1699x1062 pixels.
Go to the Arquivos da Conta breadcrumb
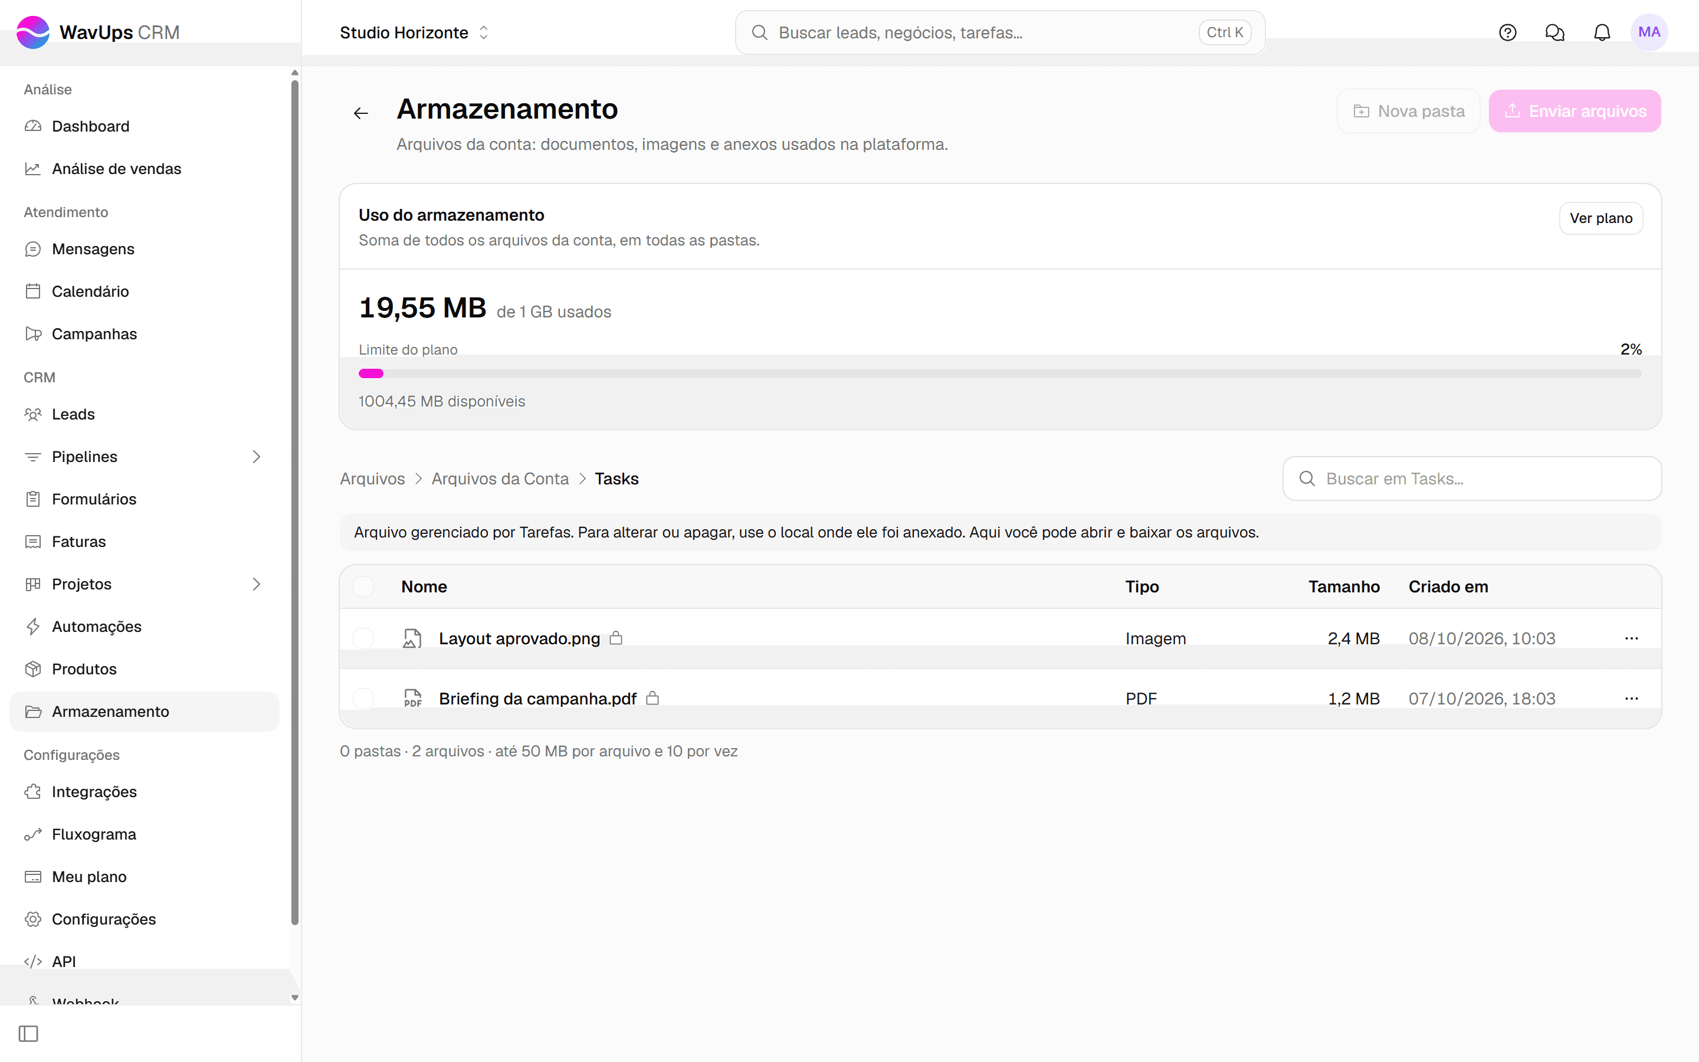coord(500,478)
